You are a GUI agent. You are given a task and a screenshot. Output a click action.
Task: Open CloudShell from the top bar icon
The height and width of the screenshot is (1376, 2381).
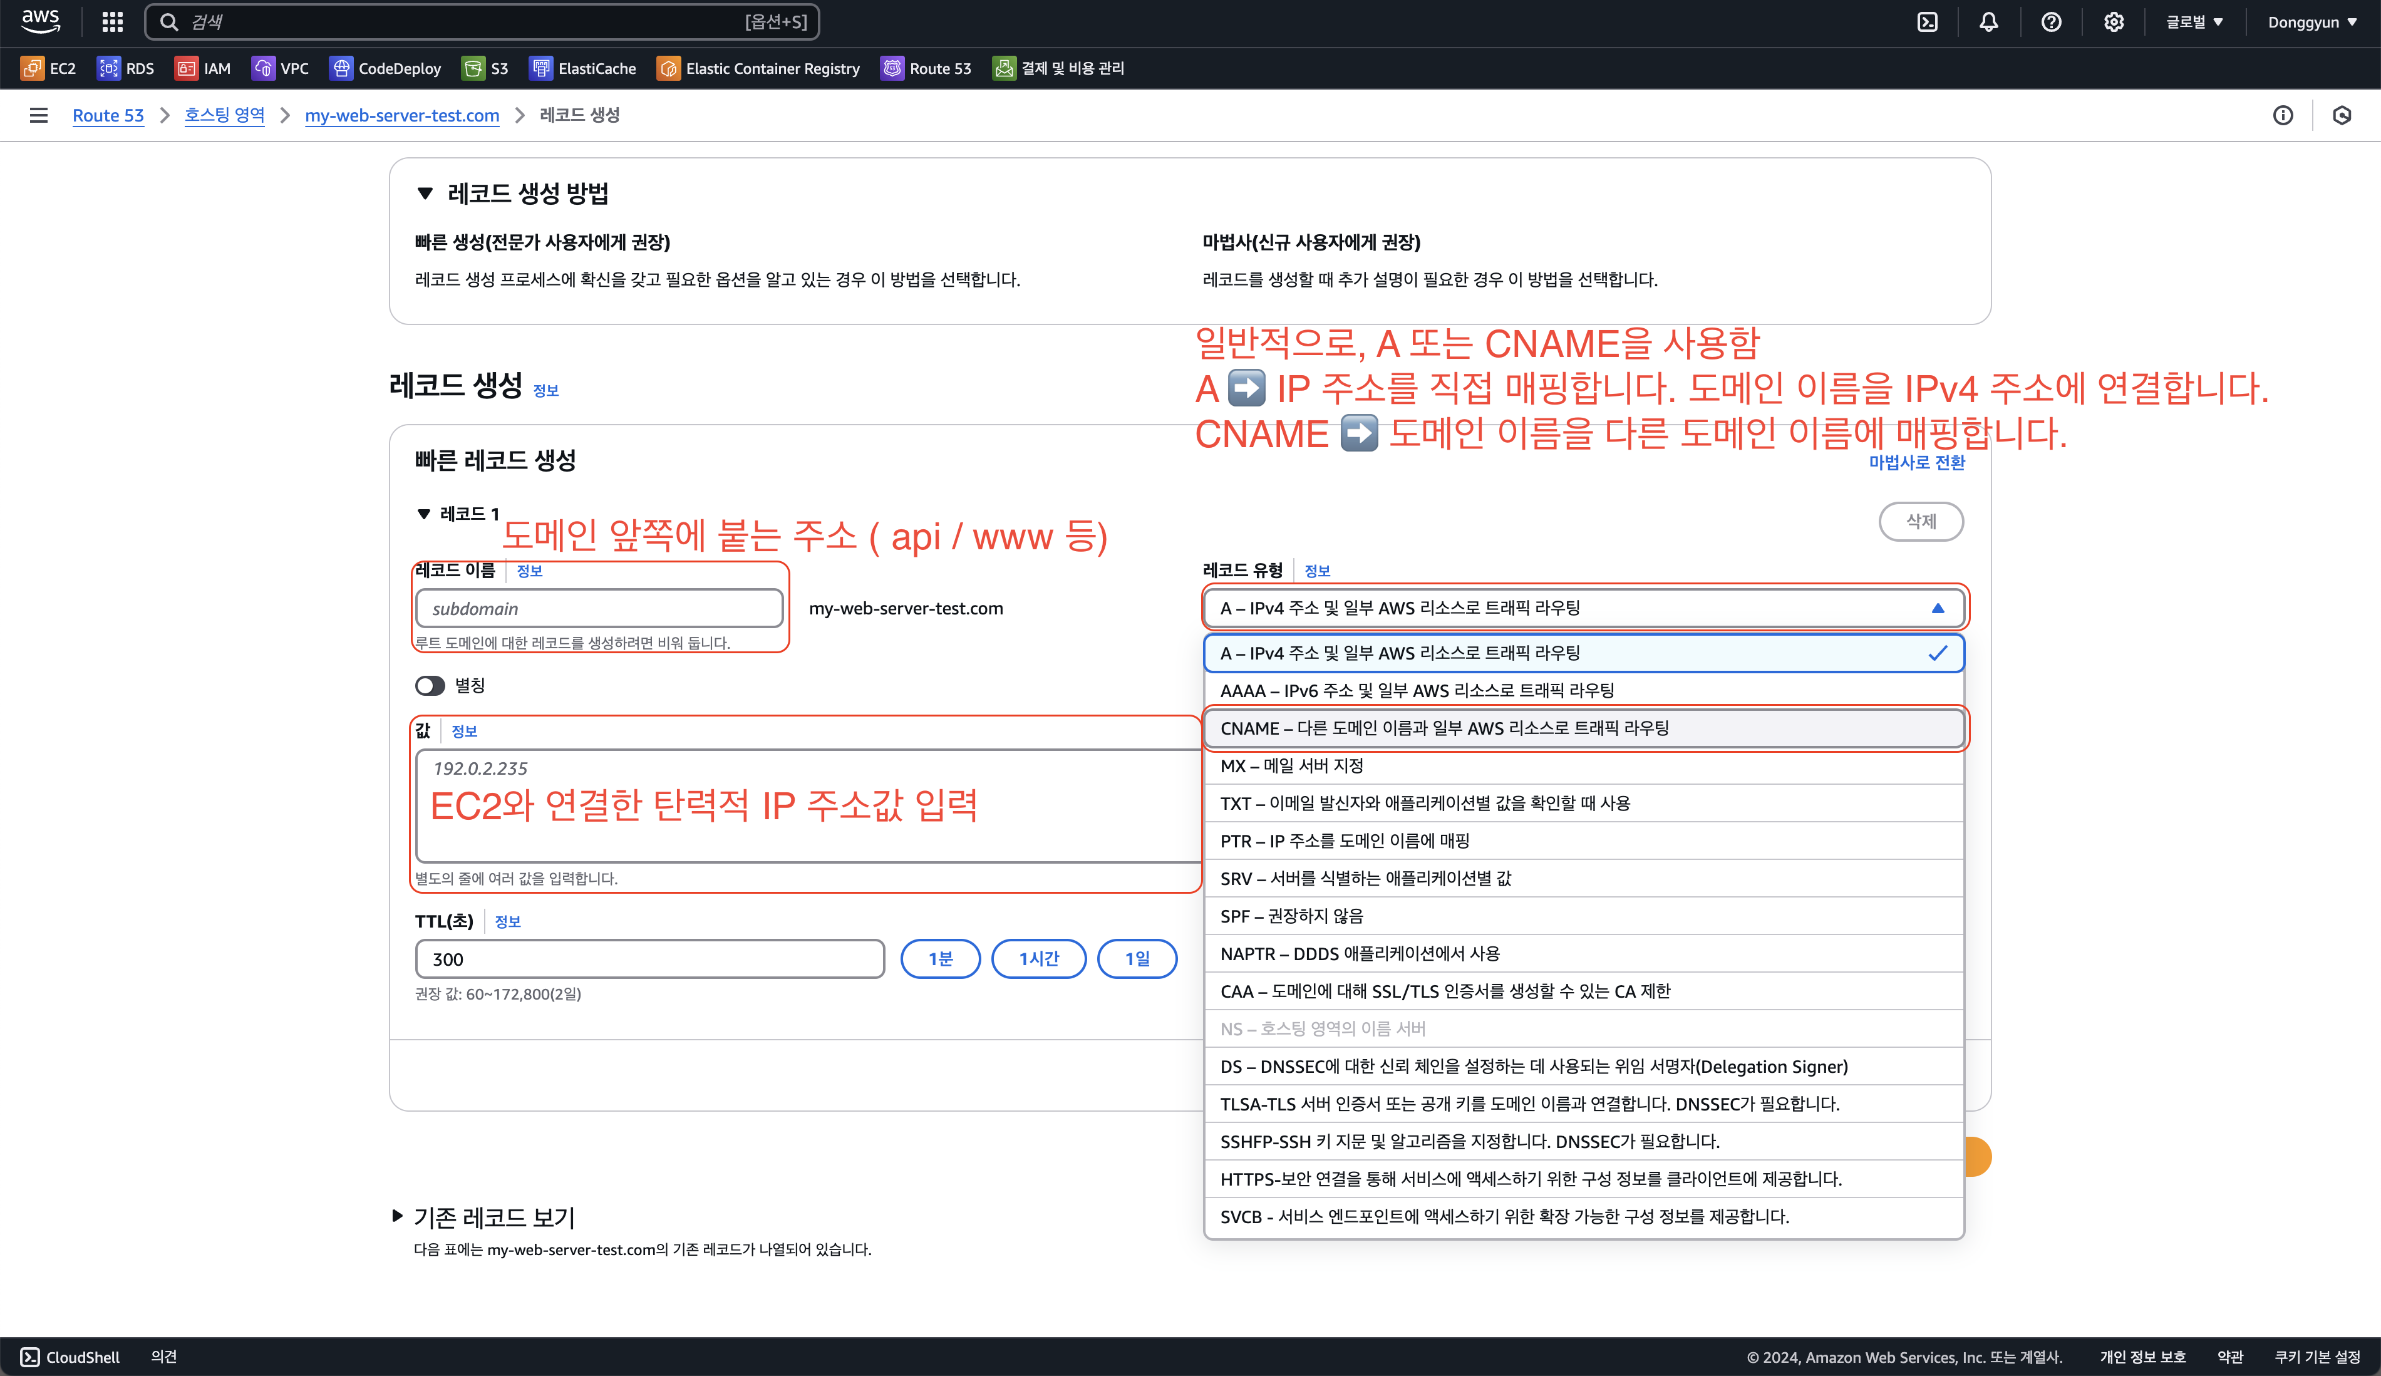click(x=1928, y=22)
